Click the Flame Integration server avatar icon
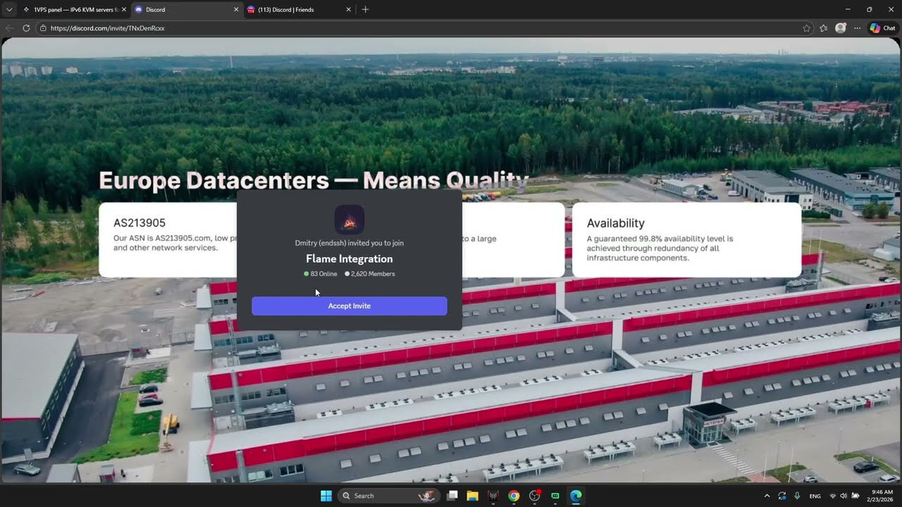The width and height of the screenshot is (902, 507). coord(349,220)
